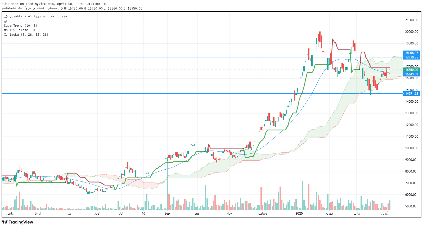Click the symbol title with 1D interval
423x227 pixels.
35,16
